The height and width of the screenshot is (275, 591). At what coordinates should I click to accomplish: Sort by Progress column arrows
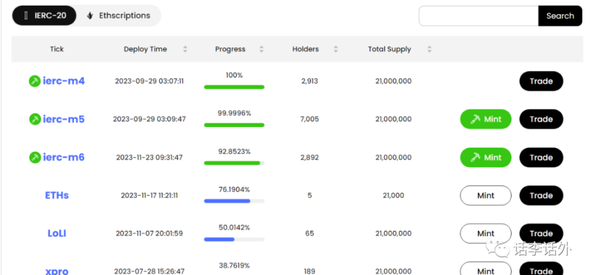click(x=262, y=49)
